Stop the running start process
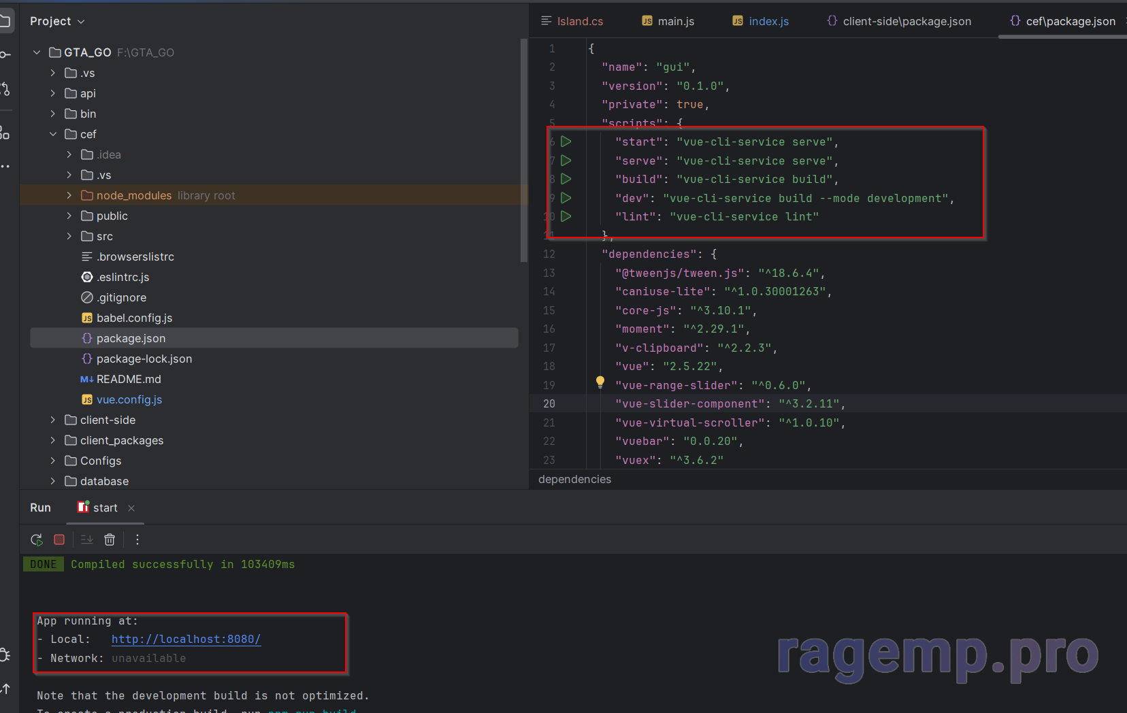Screen dimensions: 1127x713 (x=59, y=540)
